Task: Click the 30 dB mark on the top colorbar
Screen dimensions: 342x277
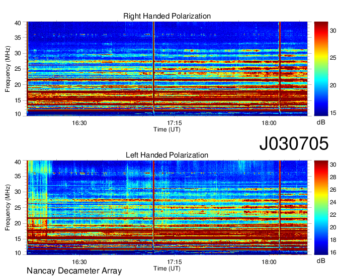Action: (x=333, y=31)
